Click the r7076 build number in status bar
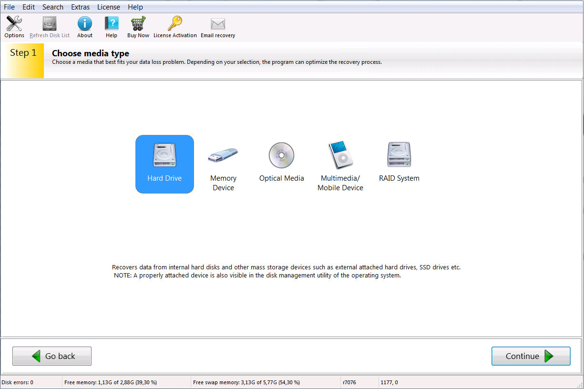The height and width of the screenshot is (389, 584). pyautogui.click(x=349, y=382)
